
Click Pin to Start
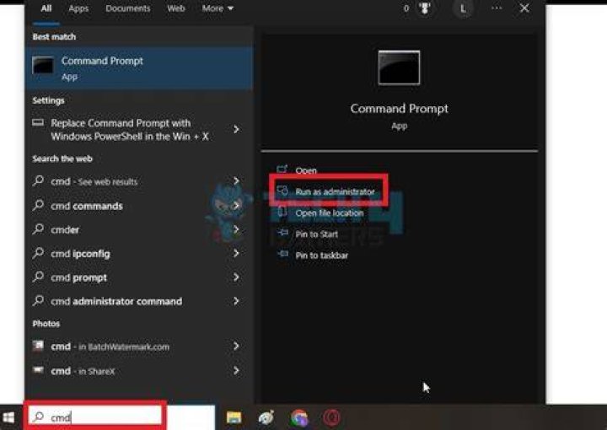click(316, 234)
